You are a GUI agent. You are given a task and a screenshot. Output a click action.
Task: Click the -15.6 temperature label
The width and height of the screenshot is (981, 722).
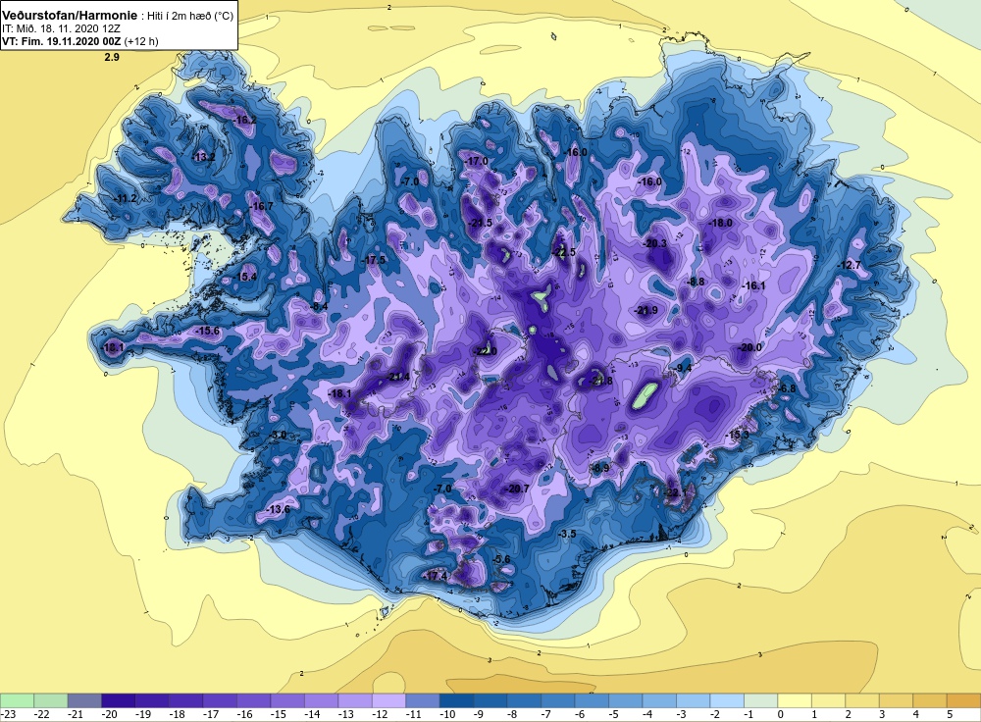208,331
